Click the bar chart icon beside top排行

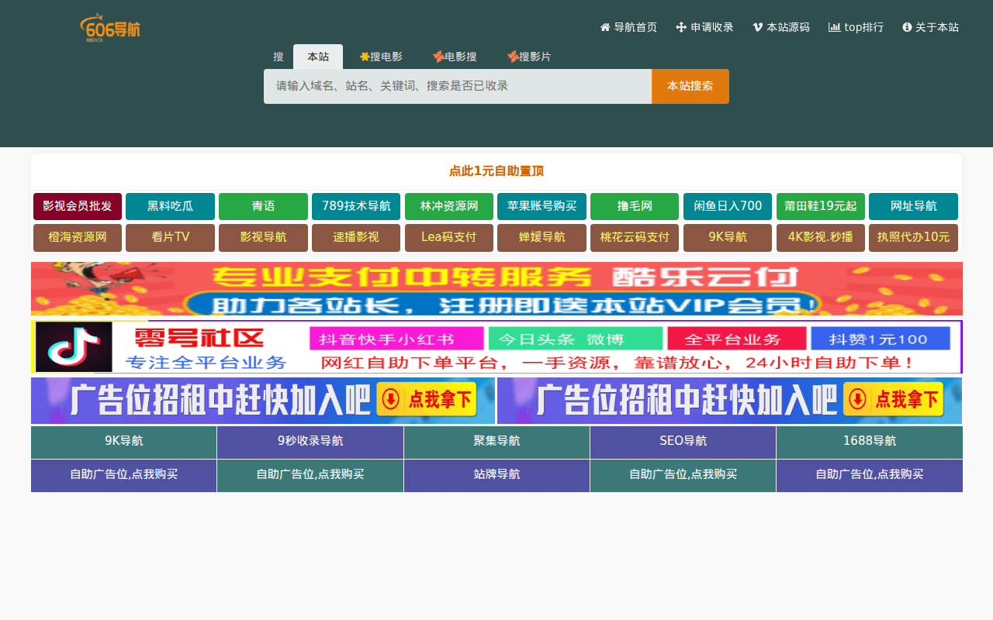pos(835,27)
